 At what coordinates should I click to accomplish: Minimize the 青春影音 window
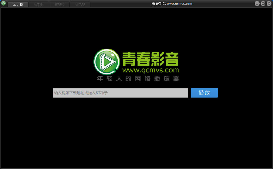pyautogui.click(x=257, y=3)
